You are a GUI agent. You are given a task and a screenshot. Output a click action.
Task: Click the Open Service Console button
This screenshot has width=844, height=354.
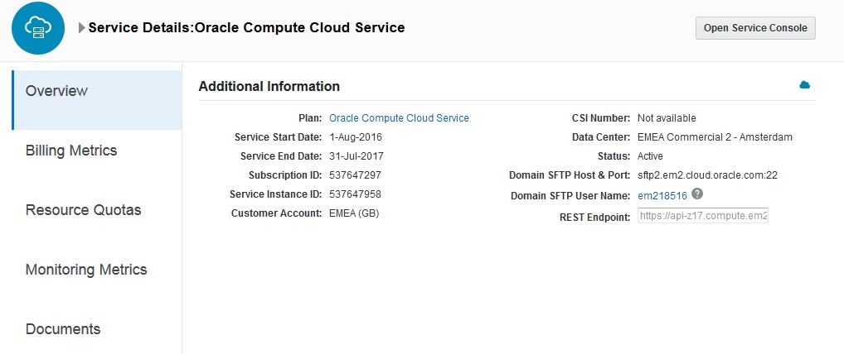tap(755, 28)
